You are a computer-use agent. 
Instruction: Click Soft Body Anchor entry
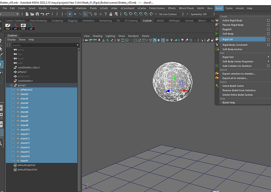point(232,49)
